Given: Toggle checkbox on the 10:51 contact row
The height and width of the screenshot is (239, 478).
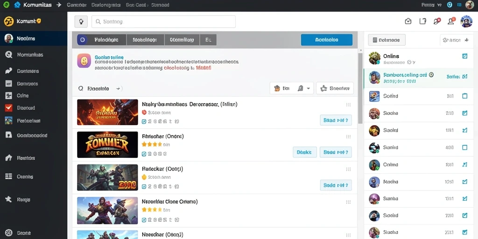Looking at the screenshot, I should tap(465, 182).
